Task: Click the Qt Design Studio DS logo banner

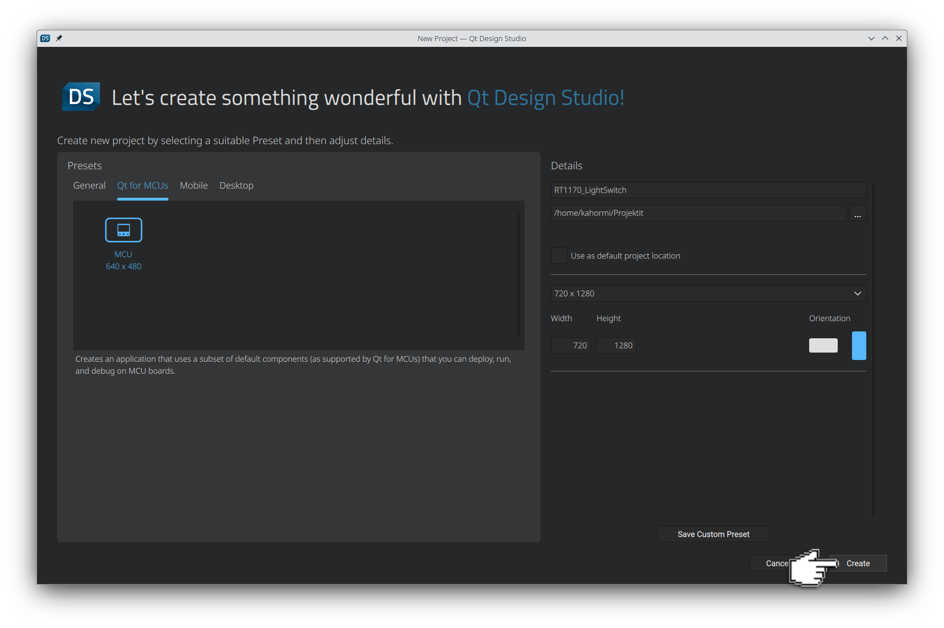Action: click(x=80, y=97)
